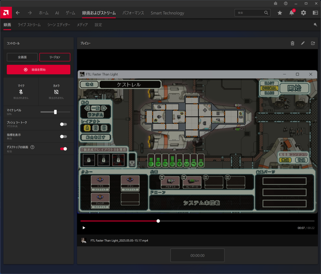321x274 pixels.
Task: Click the bug report icon
Action: coord(276,3)
